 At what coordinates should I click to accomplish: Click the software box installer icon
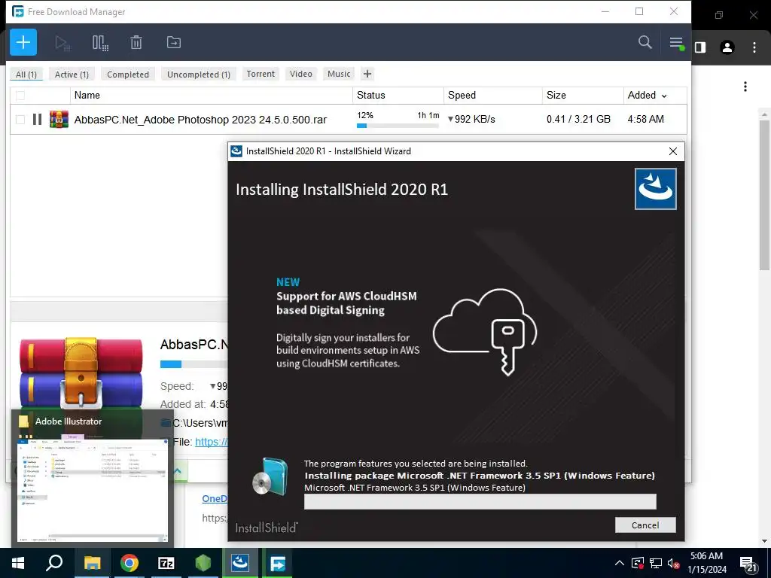point(270,476)
